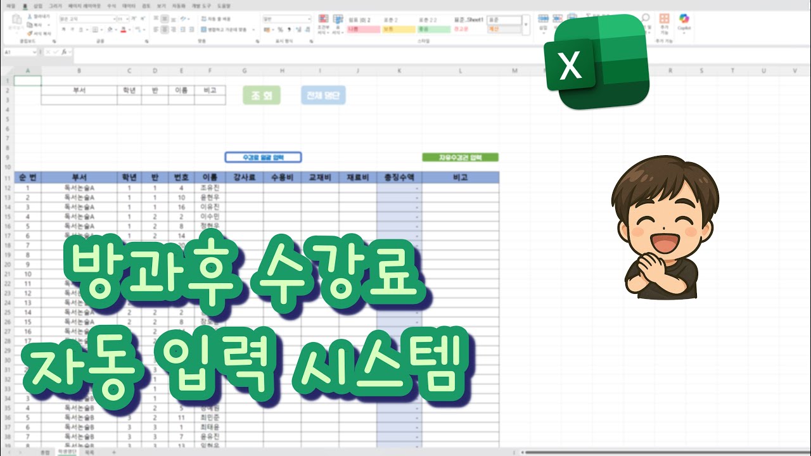Toggle middle vertical alignment

pyautogui.click(x=164, y=19)
